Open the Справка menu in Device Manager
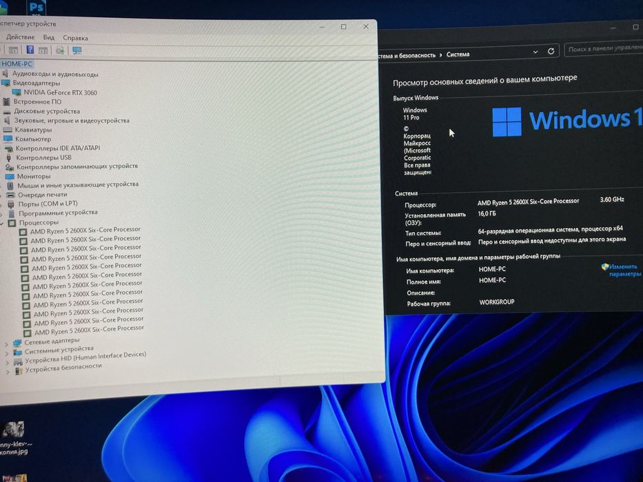Image resolution: width=643 pixels, height=482 pixels. (x=75, y=38)
